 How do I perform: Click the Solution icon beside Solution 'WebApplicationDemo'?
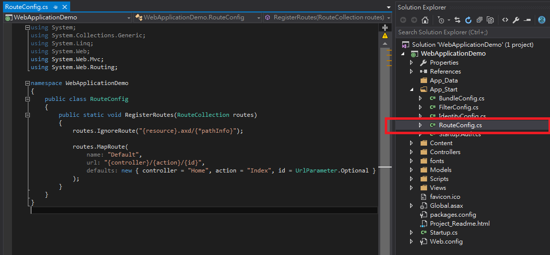point(406,45)
